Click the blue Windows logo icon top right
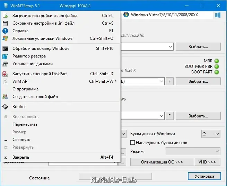This screenshot has height=186, width=227. [218, 15]
